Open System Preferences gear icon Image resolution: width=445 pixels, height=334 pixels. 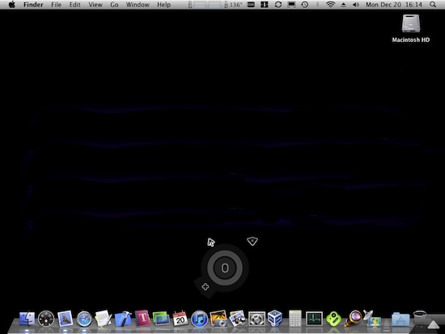pyautogui.click(x=256, y=319)
